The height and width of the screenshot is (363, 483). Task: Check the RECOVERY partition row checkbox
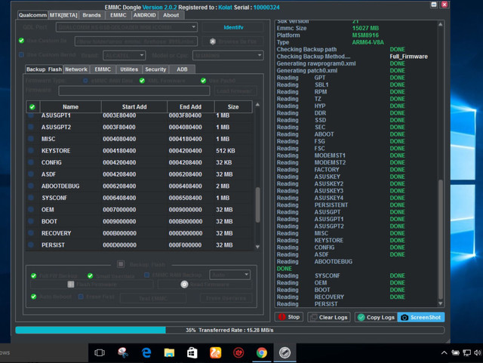(31, 233)
